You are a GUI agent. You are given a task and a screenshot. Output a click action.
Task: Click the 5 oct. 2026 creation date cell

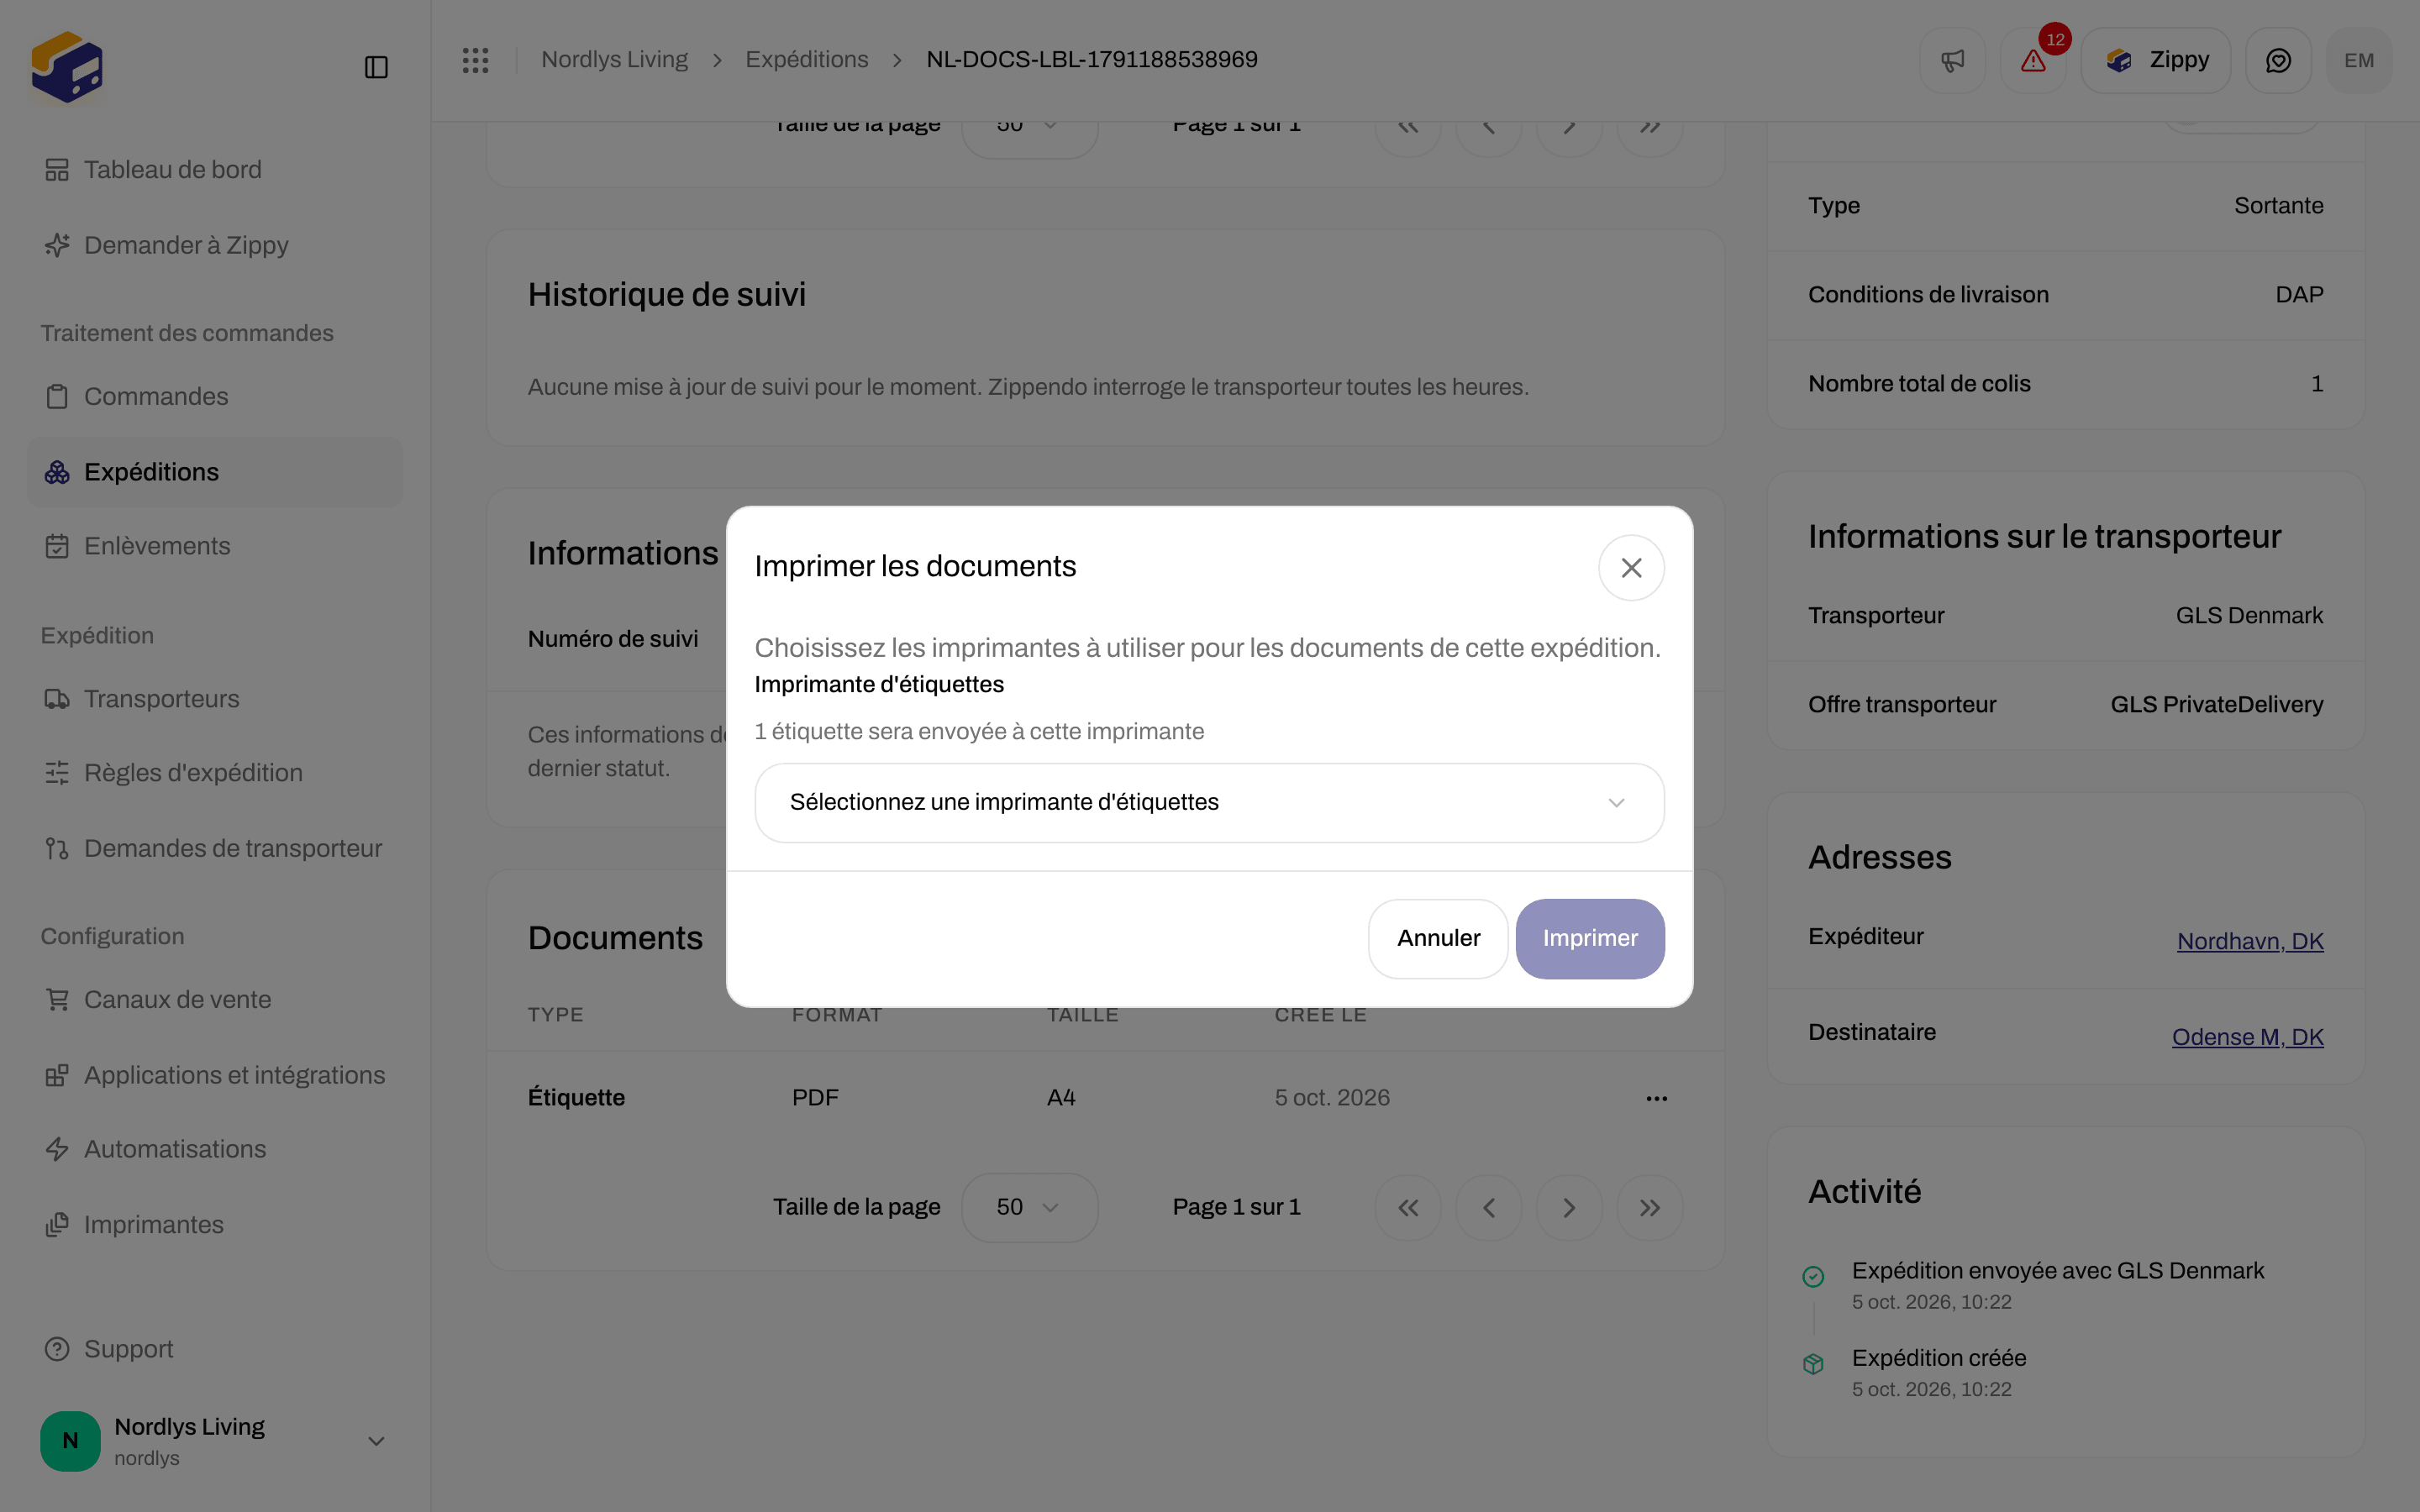1332,1097
